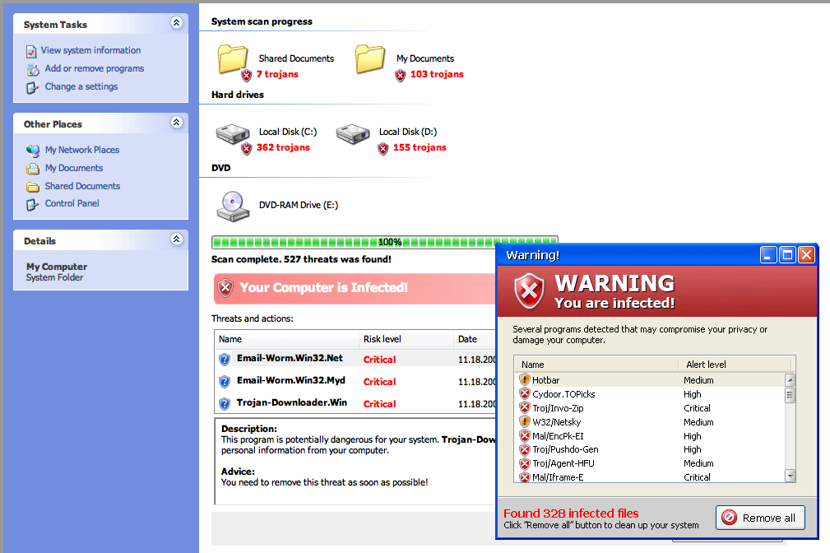Go to My Documents in Other Places

pos(73,168)
